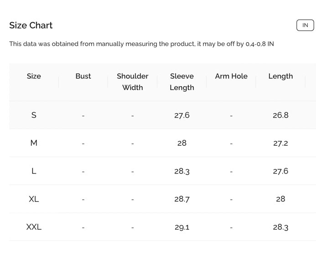The width and height of the screenshot is (316, 259).
Task: Select the Bust column header
Action: pos(83,76)
